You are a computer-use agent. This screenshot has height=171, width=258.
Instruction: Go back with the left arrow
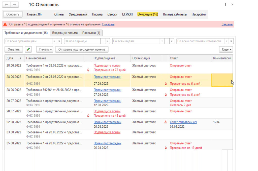[6, 5]
